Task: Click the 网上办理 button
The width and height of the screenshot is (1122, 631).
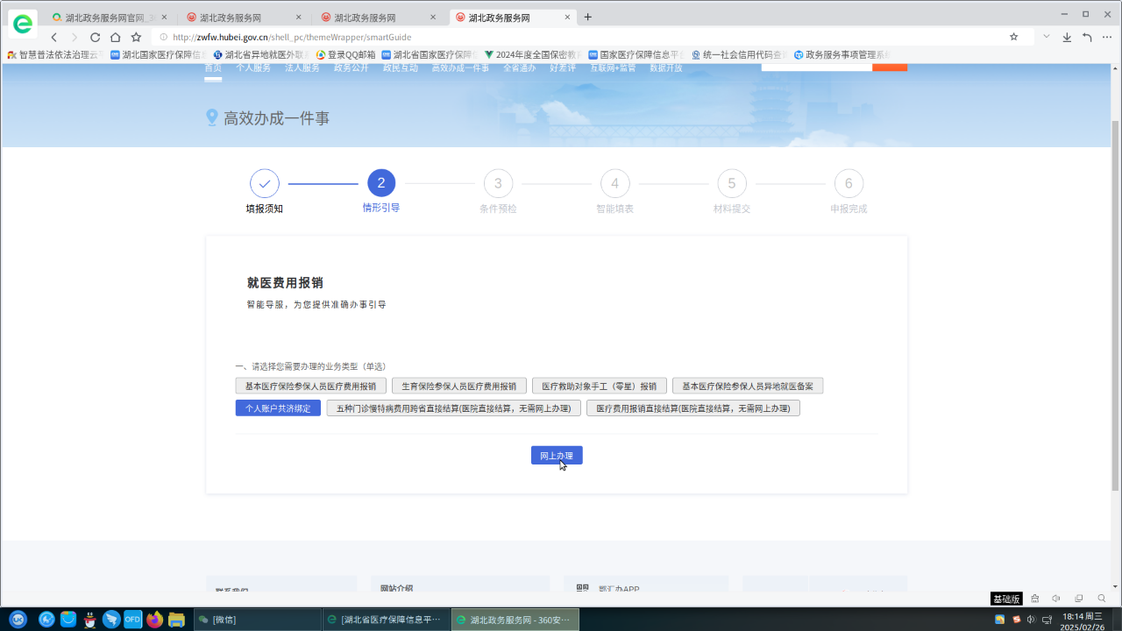Action: [x=557, y=456]
